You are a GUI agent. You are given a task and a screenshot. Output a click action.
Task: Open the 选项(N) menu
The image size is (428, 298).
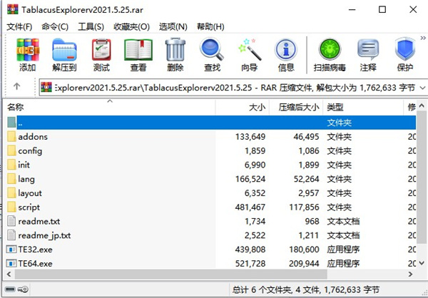(173, 27)
